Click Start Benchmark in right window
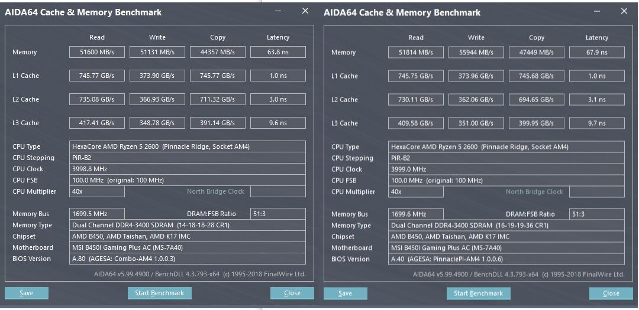This screenshot has width=639, height=310. 479,293
